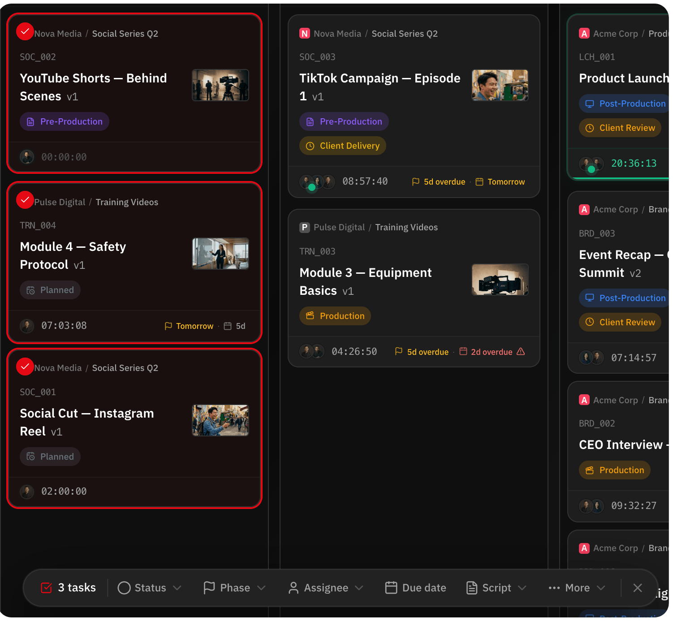Click the Planned tag on Module 4 card
Screen dimensions: 673x621
pos(50,290)
